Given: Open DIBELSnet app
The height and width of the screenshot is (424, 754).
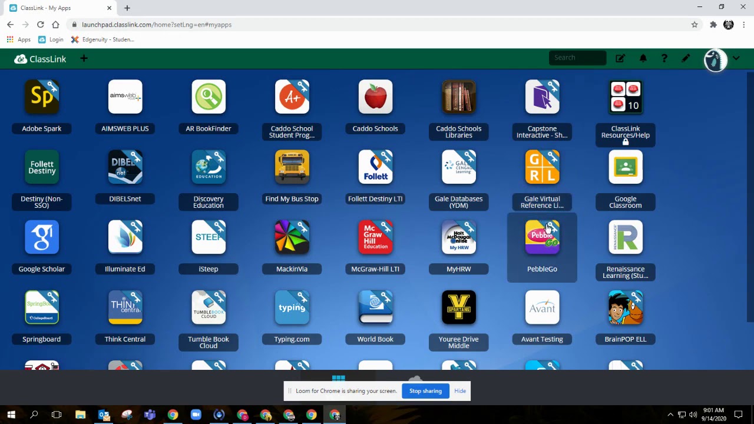Looking at the screenshot, I should (125, 167).
